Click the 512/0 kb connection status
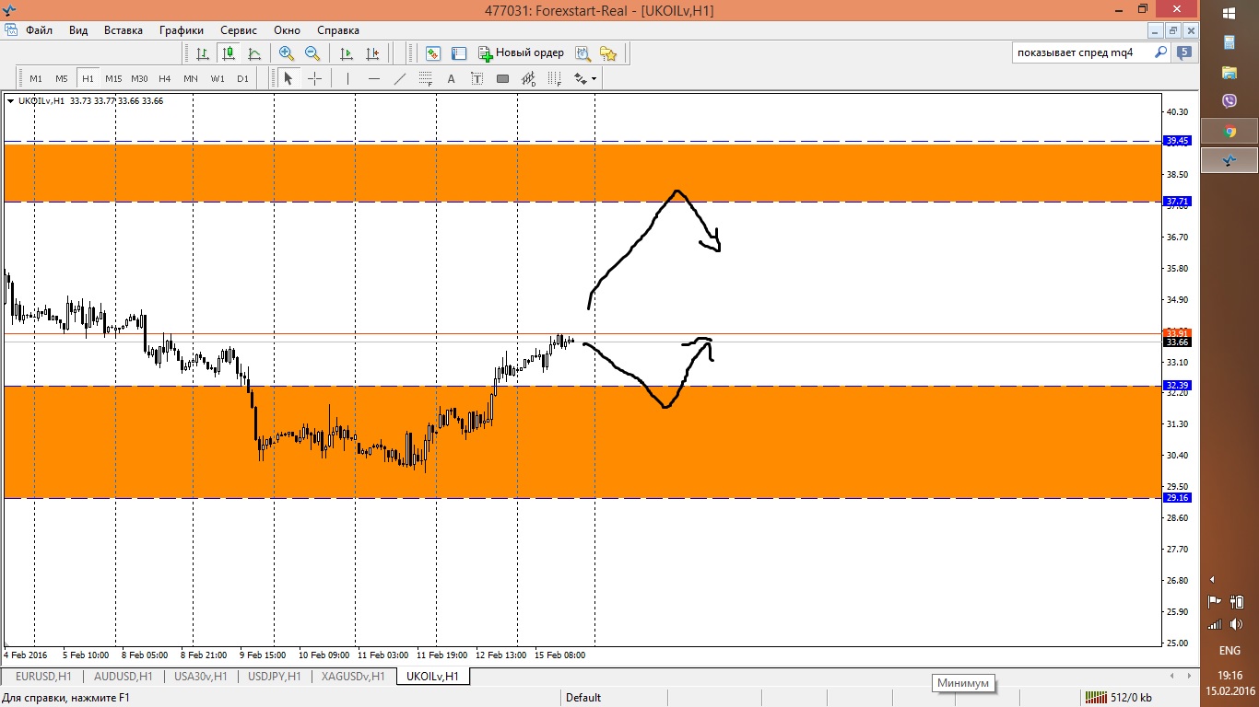 (x=1120, y=698)
